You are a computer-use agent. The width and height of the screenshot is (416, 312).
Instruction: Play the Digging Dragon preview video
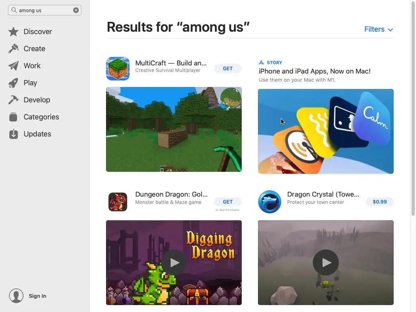coord(174,263)
